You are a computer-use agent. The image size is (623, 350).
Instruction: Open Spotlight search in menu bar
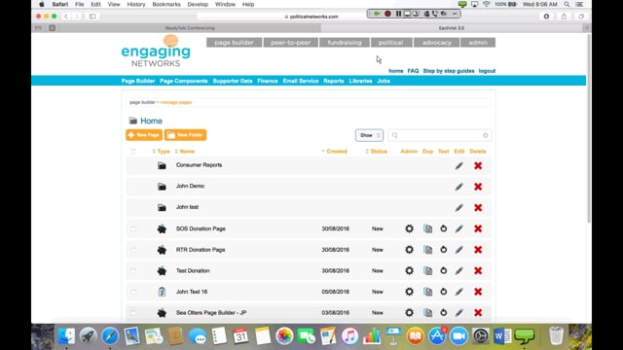click(x=567, y=4)
